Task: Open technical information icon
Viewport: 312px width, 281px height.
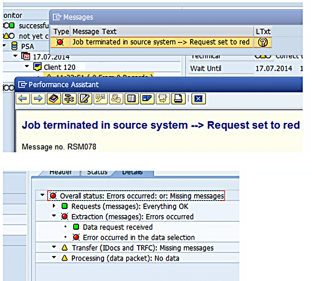Action: point(69,99)
